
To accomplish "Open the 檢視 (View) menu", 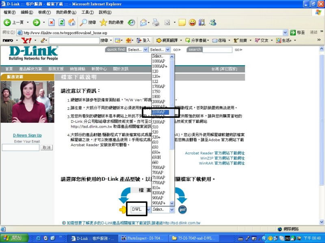I will click(x=45, y=13).
